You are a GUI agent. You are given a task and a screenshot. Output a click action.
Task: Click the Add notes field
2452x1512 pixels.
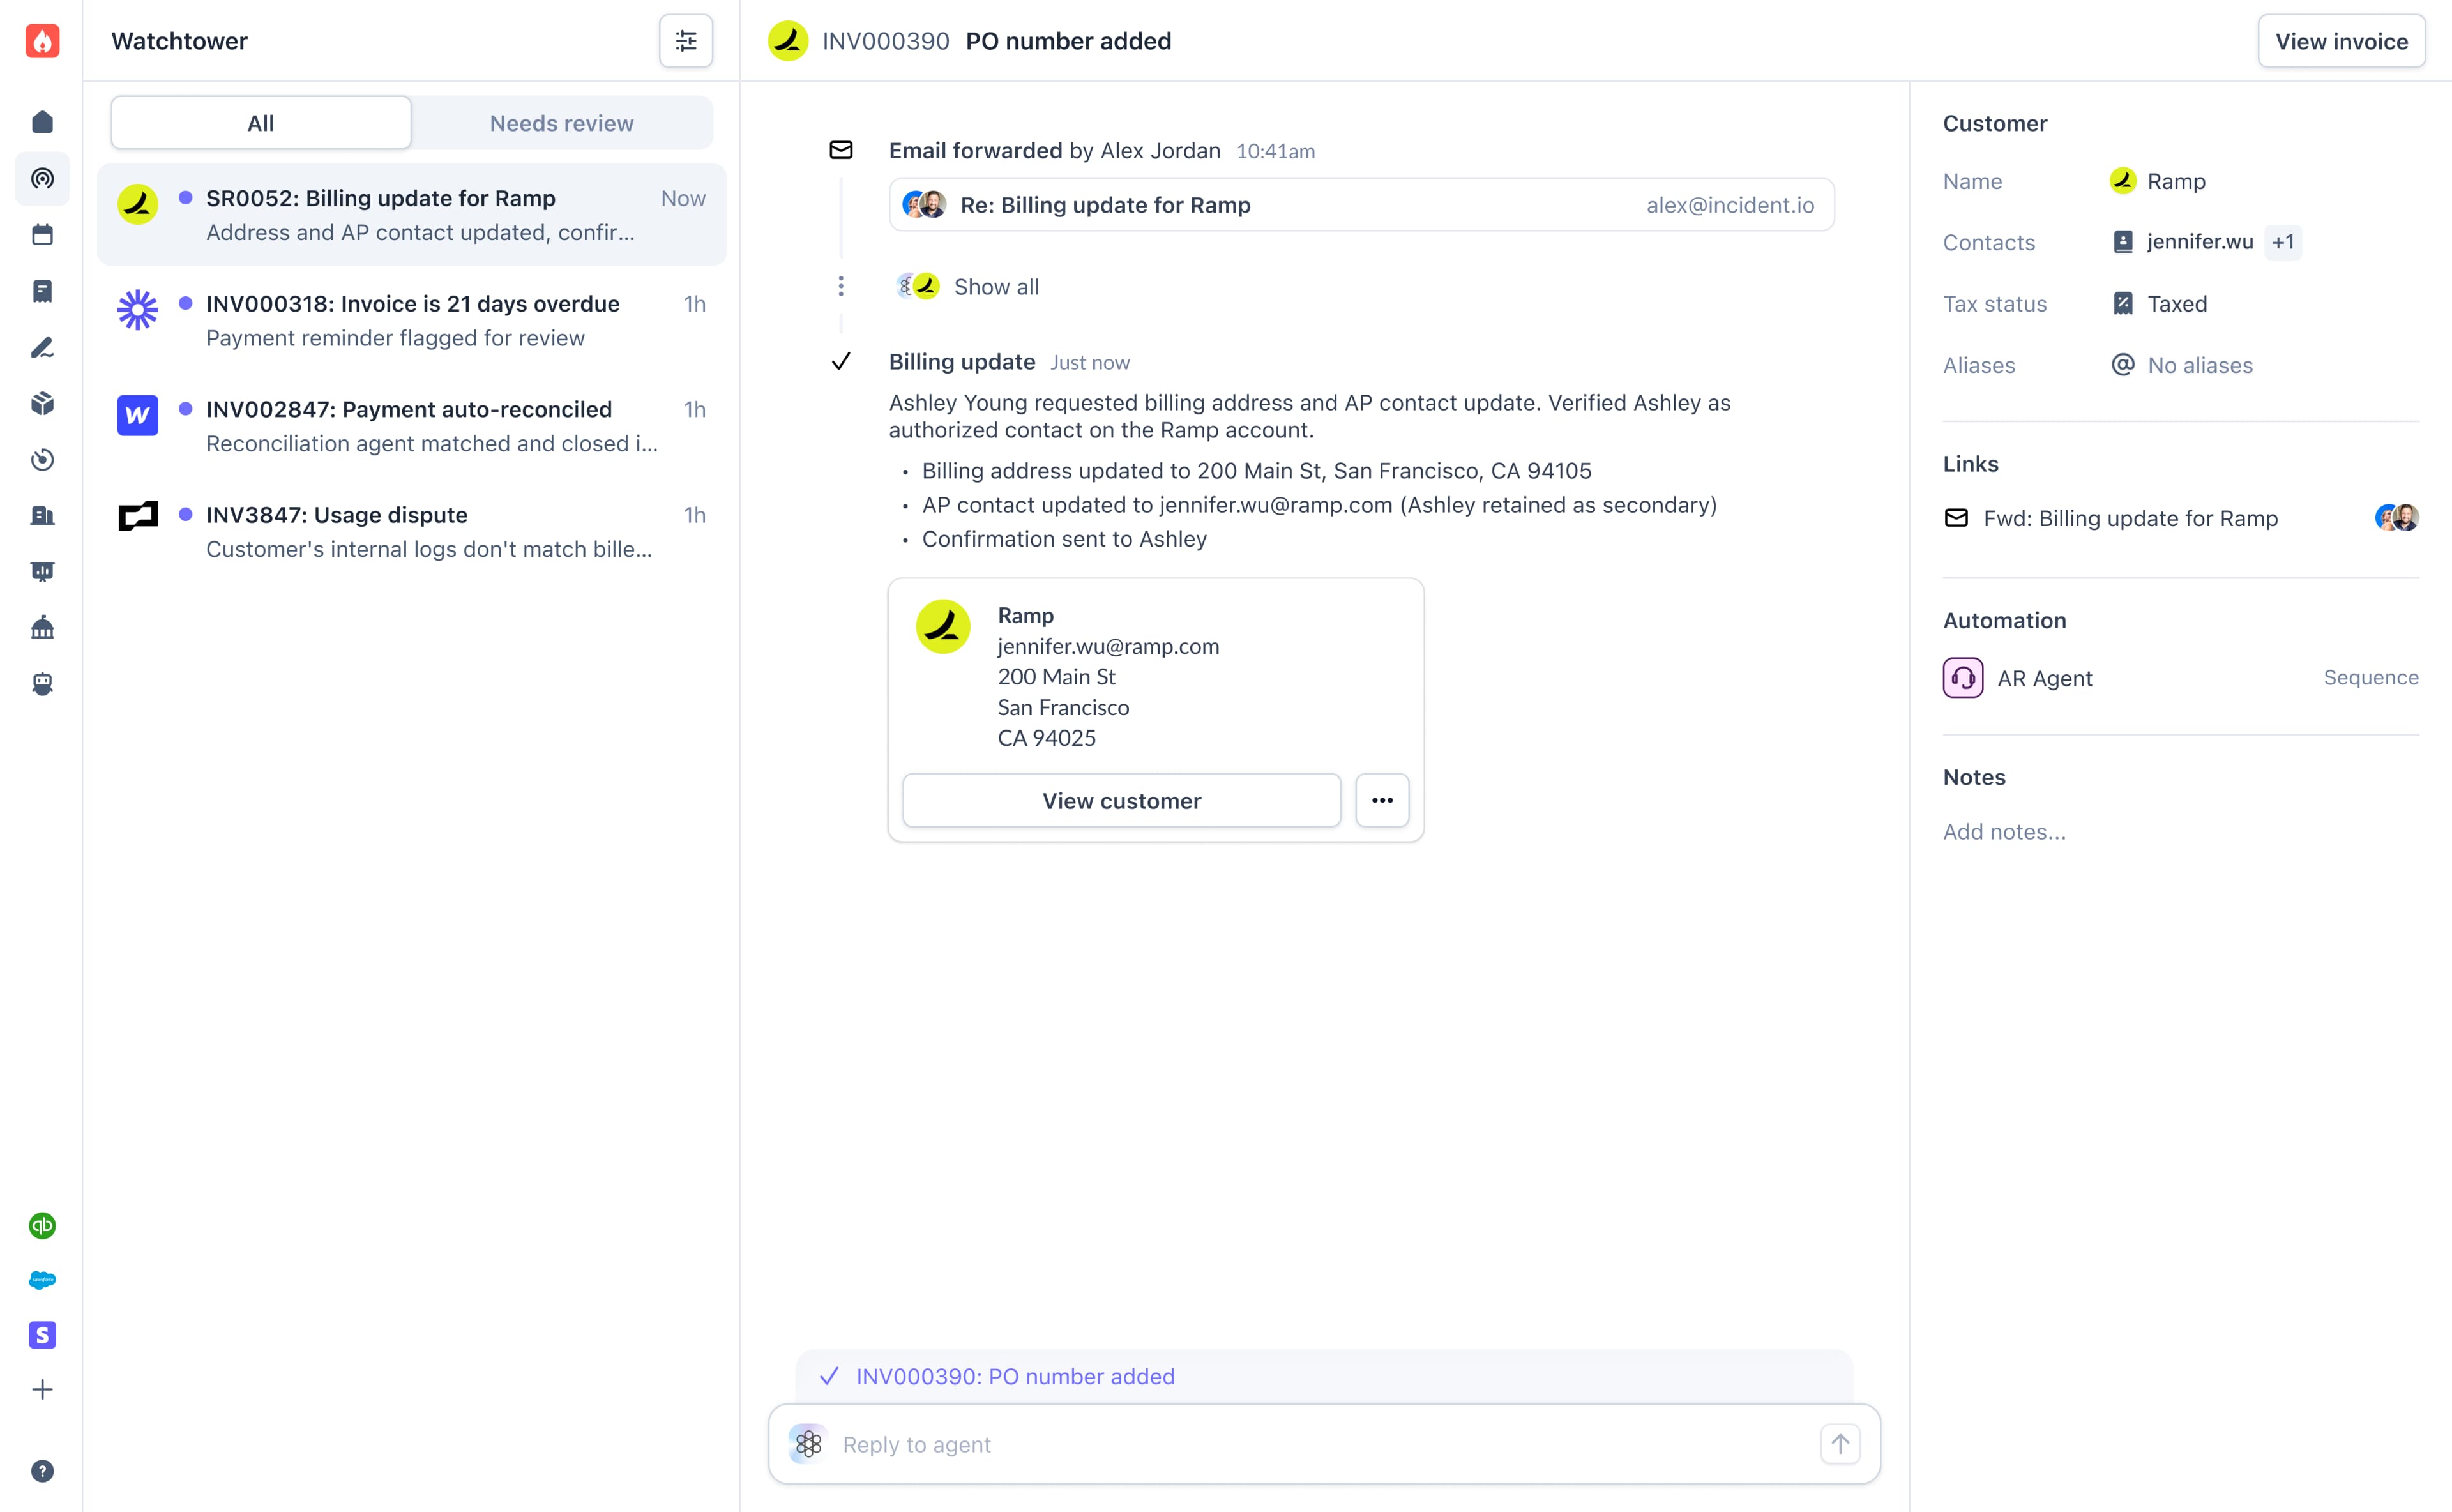2004,832
